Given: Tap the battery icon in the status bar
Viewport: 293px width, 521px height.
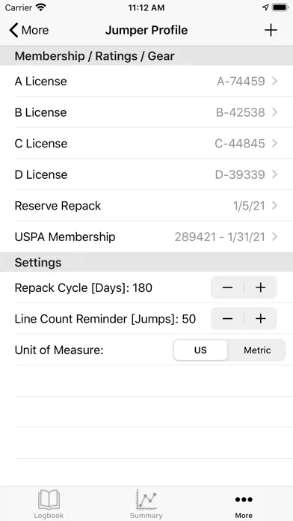Looking at the screenshot, I should pos(280,7).
